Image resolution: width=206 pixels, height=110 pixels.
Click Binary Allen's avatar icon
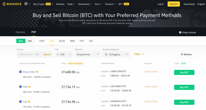point(20,72)
